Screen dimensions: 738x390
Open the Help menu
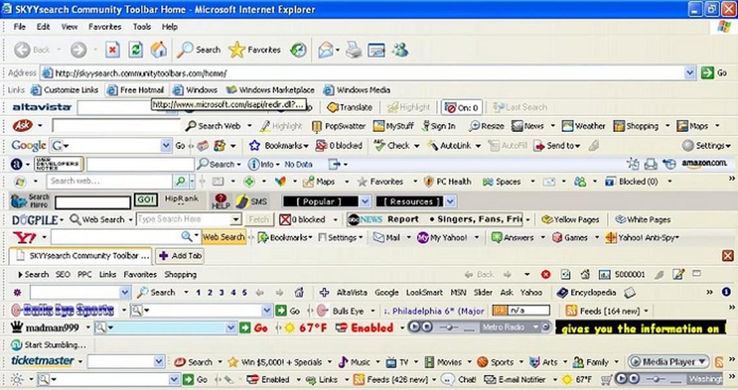tap(170, 27)
